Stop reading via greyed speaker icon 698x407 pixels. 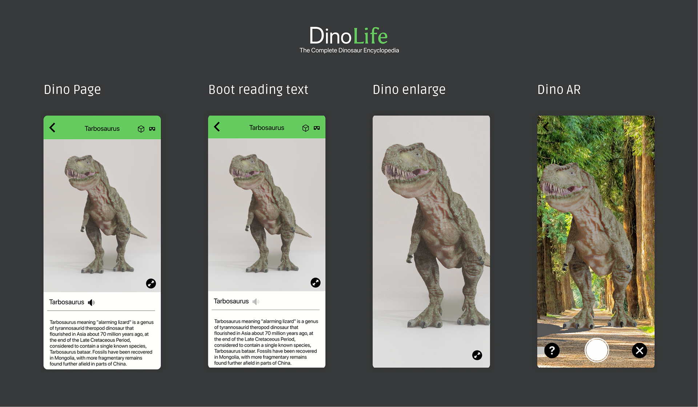[x=256, y=302]
